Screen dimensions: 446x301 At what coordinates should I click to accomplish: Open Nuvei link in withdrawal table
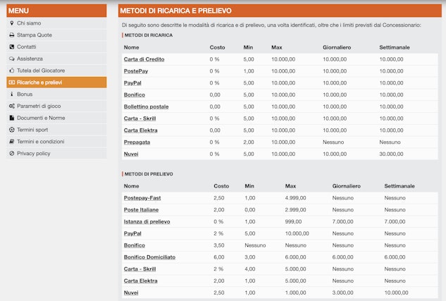point(131,292)
